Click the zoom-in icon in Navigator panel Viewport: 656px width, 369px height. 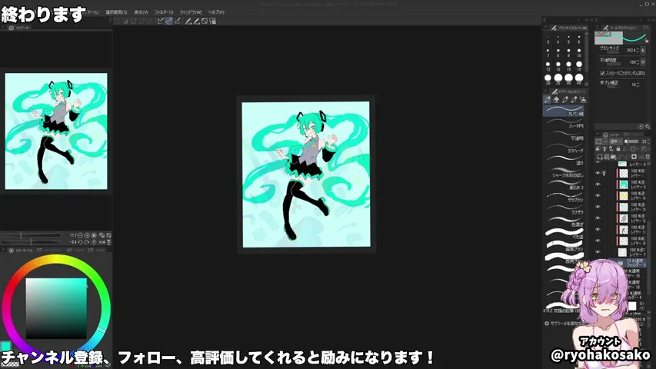pyautogui.click(x=87, y=235)
